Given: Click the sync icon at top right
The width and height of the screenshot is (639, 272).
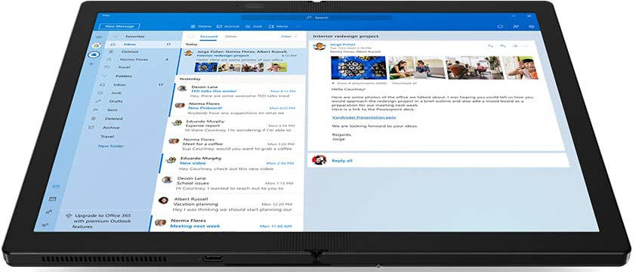Looking at the screenshot, I should (x=501, y=26).
